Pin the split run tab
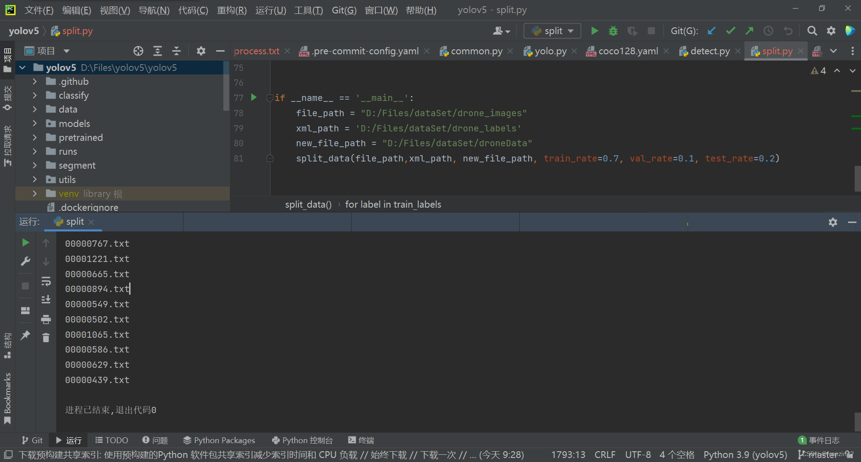This screenshot has height=462, width=861. pos(26,335)
